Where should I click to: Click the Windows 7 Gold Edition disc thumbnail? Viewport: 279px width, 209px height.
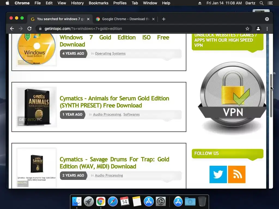pyautogui.click(x=37, y=50)
